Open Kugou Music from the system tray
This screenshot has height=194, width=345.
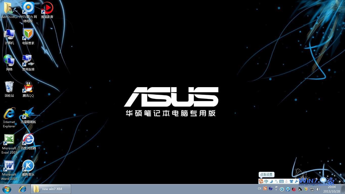(282, 189)
